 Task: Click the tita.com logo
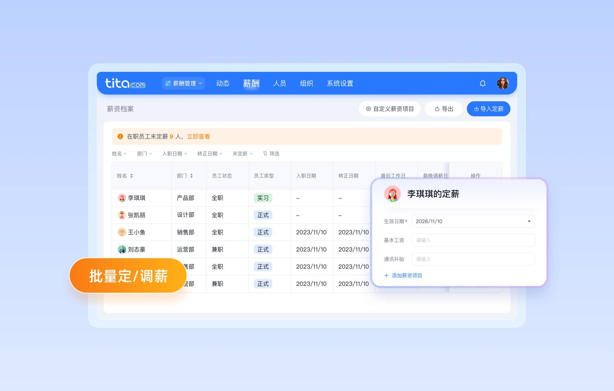point(125,83)
